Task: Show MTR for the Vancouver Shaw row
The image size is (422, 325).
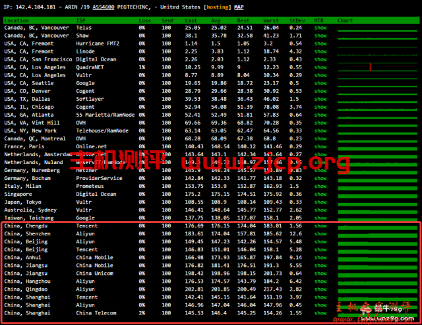Action: point(320,36)
